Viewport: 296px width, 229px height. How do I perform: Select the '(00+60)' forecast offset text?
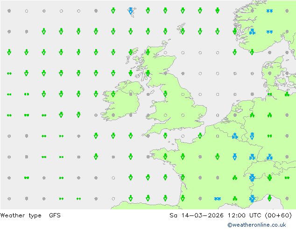(278, 215)
